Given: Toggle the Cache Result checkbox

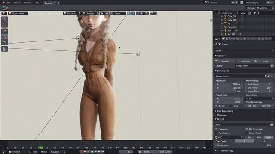Looking at the screenshot, I should (247, 133).
